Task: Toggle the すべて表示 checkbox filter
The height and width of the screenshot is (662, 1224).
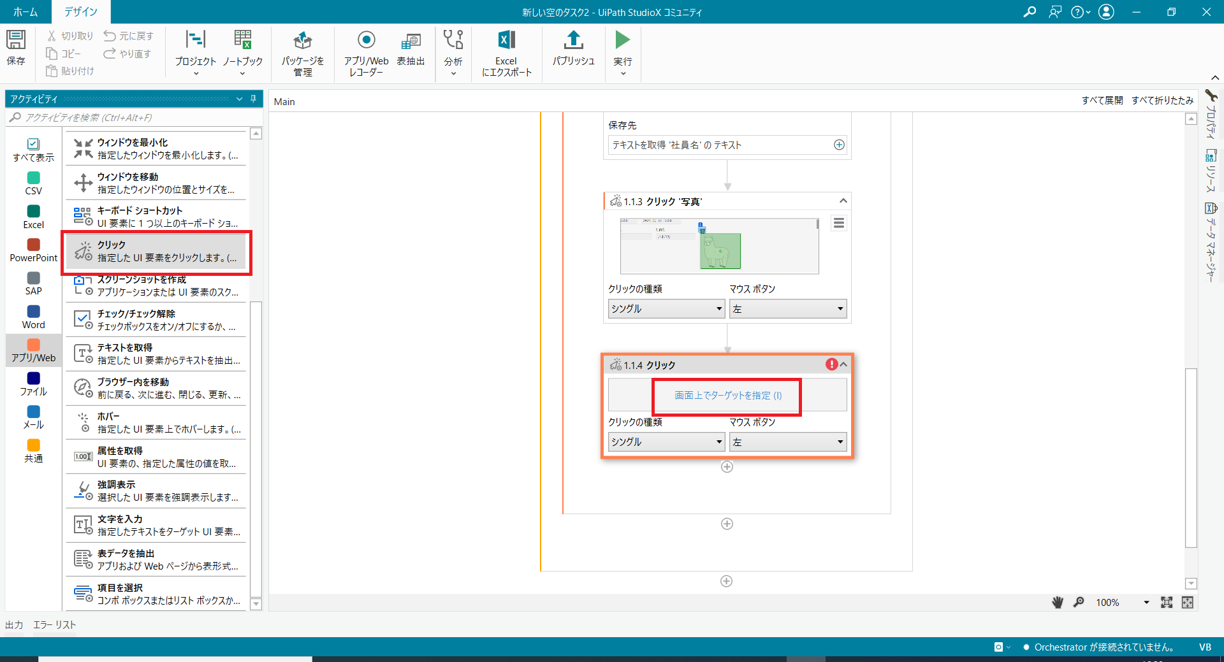Action: point(33,145)
